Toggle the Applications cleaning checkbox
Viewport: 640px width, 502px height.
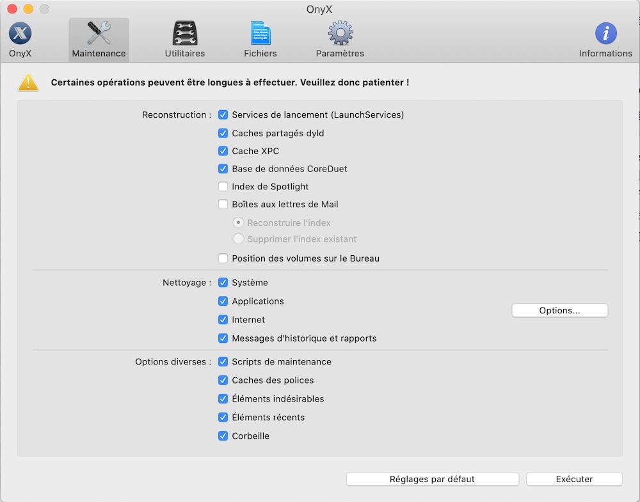click(x=223, y=301)
